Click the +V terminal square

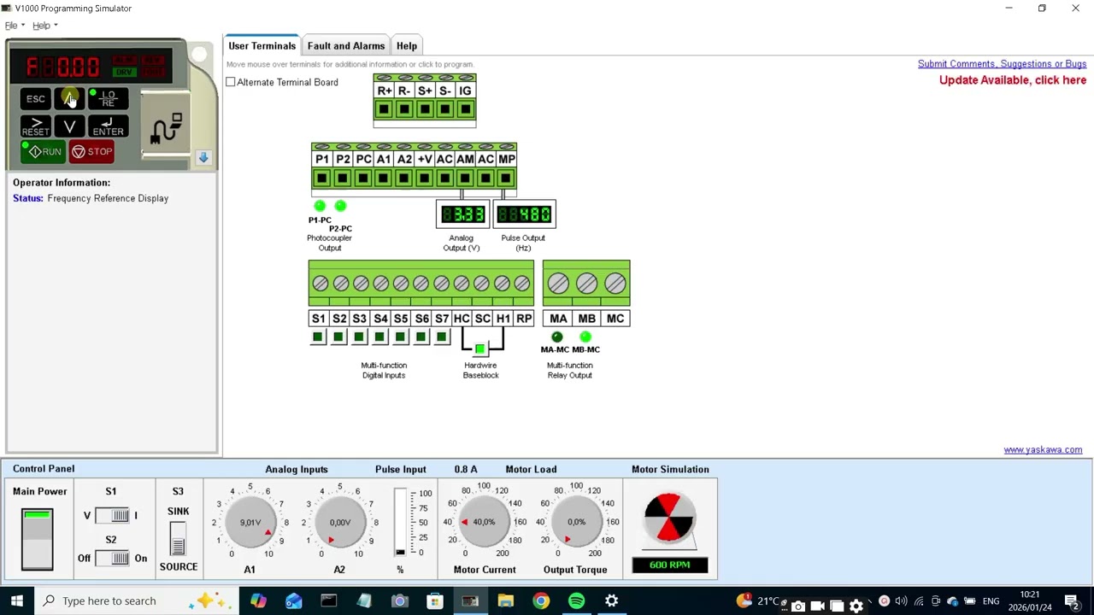coord(424,179)
